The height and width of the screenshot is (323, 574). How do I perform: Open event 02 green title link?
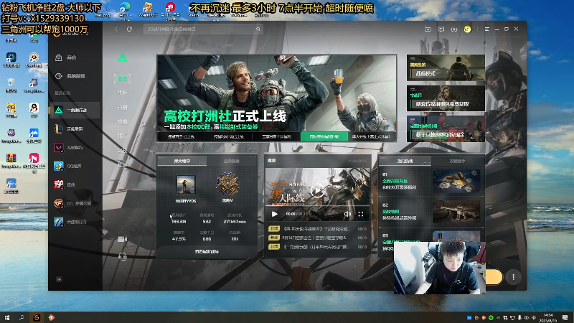pos(391,211)
